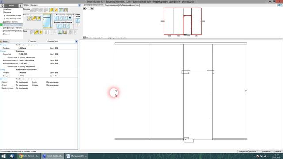Click the Фильтр filter button
283x159 pixels.
point(5,41)
